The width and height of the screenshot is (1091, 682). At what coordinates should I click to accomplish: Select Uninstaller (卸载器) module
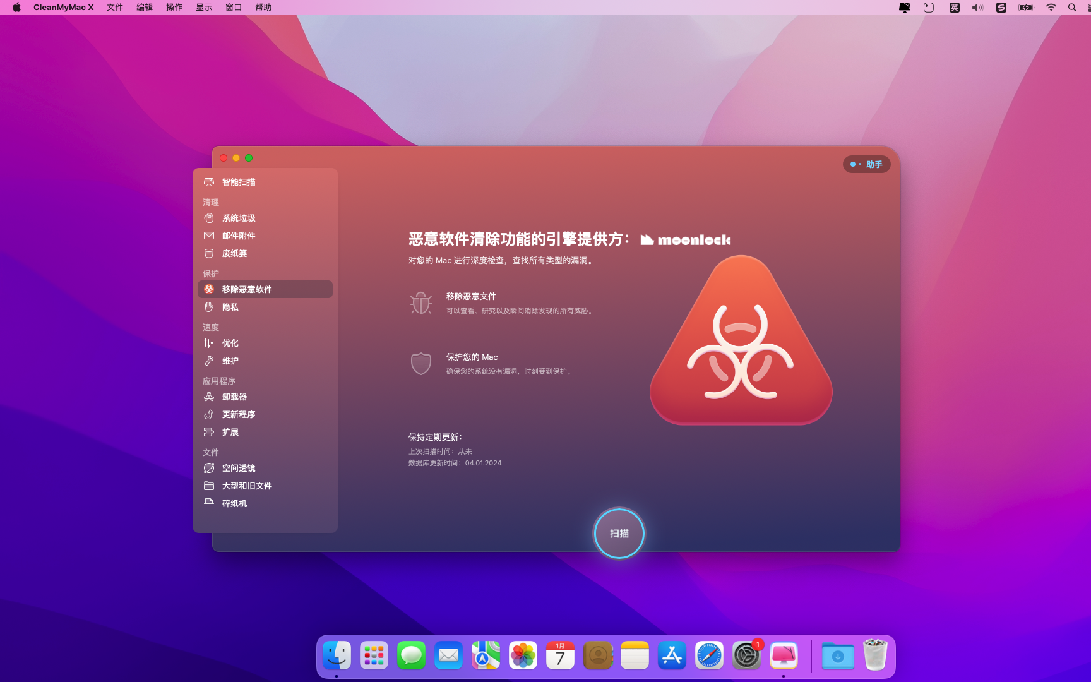[x=234, y=397]
